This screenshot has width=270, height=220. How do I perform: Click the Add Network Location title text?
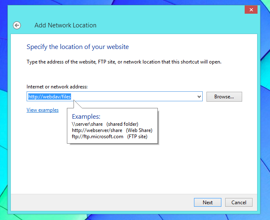66,25
